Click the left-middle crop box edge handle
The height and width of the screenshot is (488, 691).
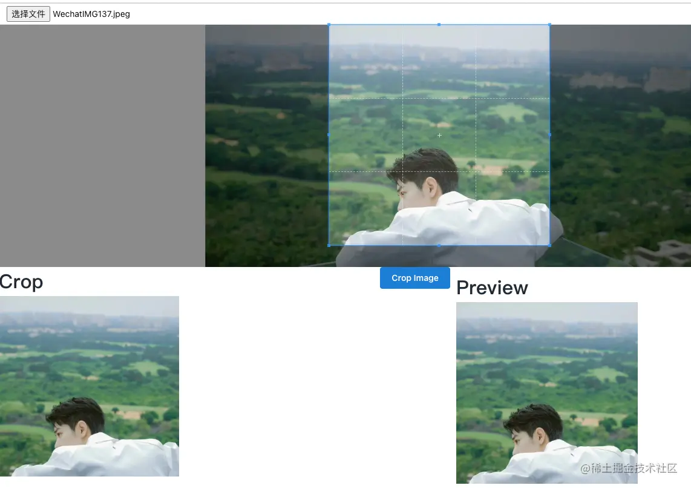pos(329,135)
